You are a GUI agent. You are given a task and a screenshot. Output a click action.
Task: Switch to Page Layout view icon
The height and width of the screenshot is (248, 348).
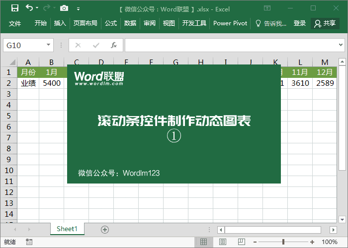click(x=223, y=242)
